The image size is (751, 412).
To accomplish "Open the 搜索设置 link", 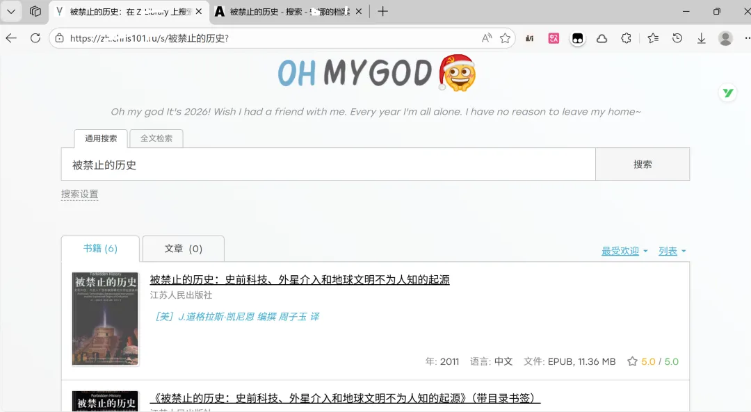I will [x=79, y=195].
